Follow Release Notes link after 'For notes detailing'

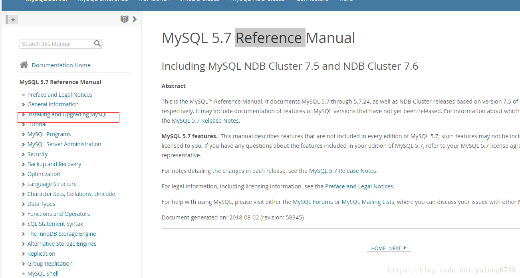tap(343, 171)
